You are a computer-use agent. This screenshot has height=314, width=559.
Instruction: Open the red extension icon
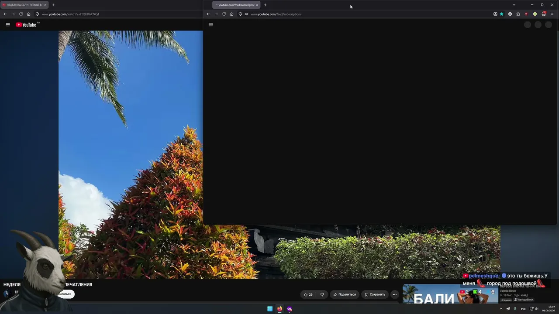click(526, 14)
